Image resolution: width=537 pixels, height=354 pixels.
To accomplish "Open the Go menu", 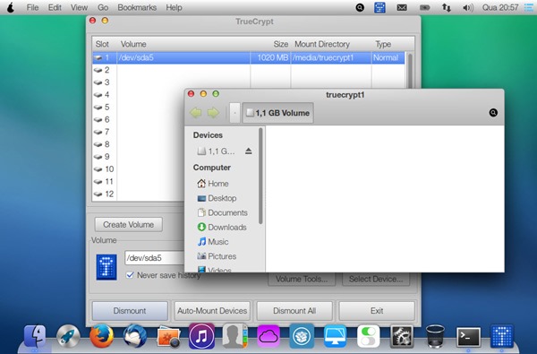I will point(103,7).
